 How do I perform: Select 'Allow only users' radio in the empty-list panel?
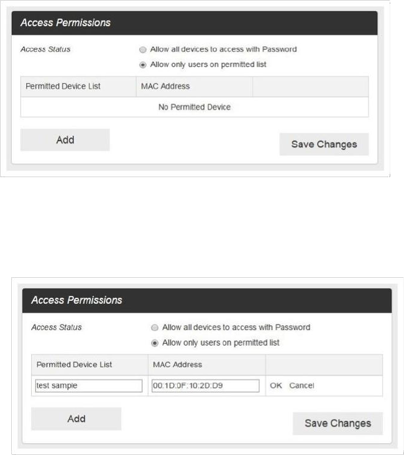[x=143, y=65]
